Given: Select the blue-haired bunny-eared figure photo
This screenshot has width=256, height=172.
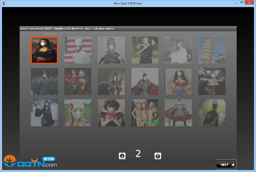Looking at the screenshot, I should click(212, 81).
